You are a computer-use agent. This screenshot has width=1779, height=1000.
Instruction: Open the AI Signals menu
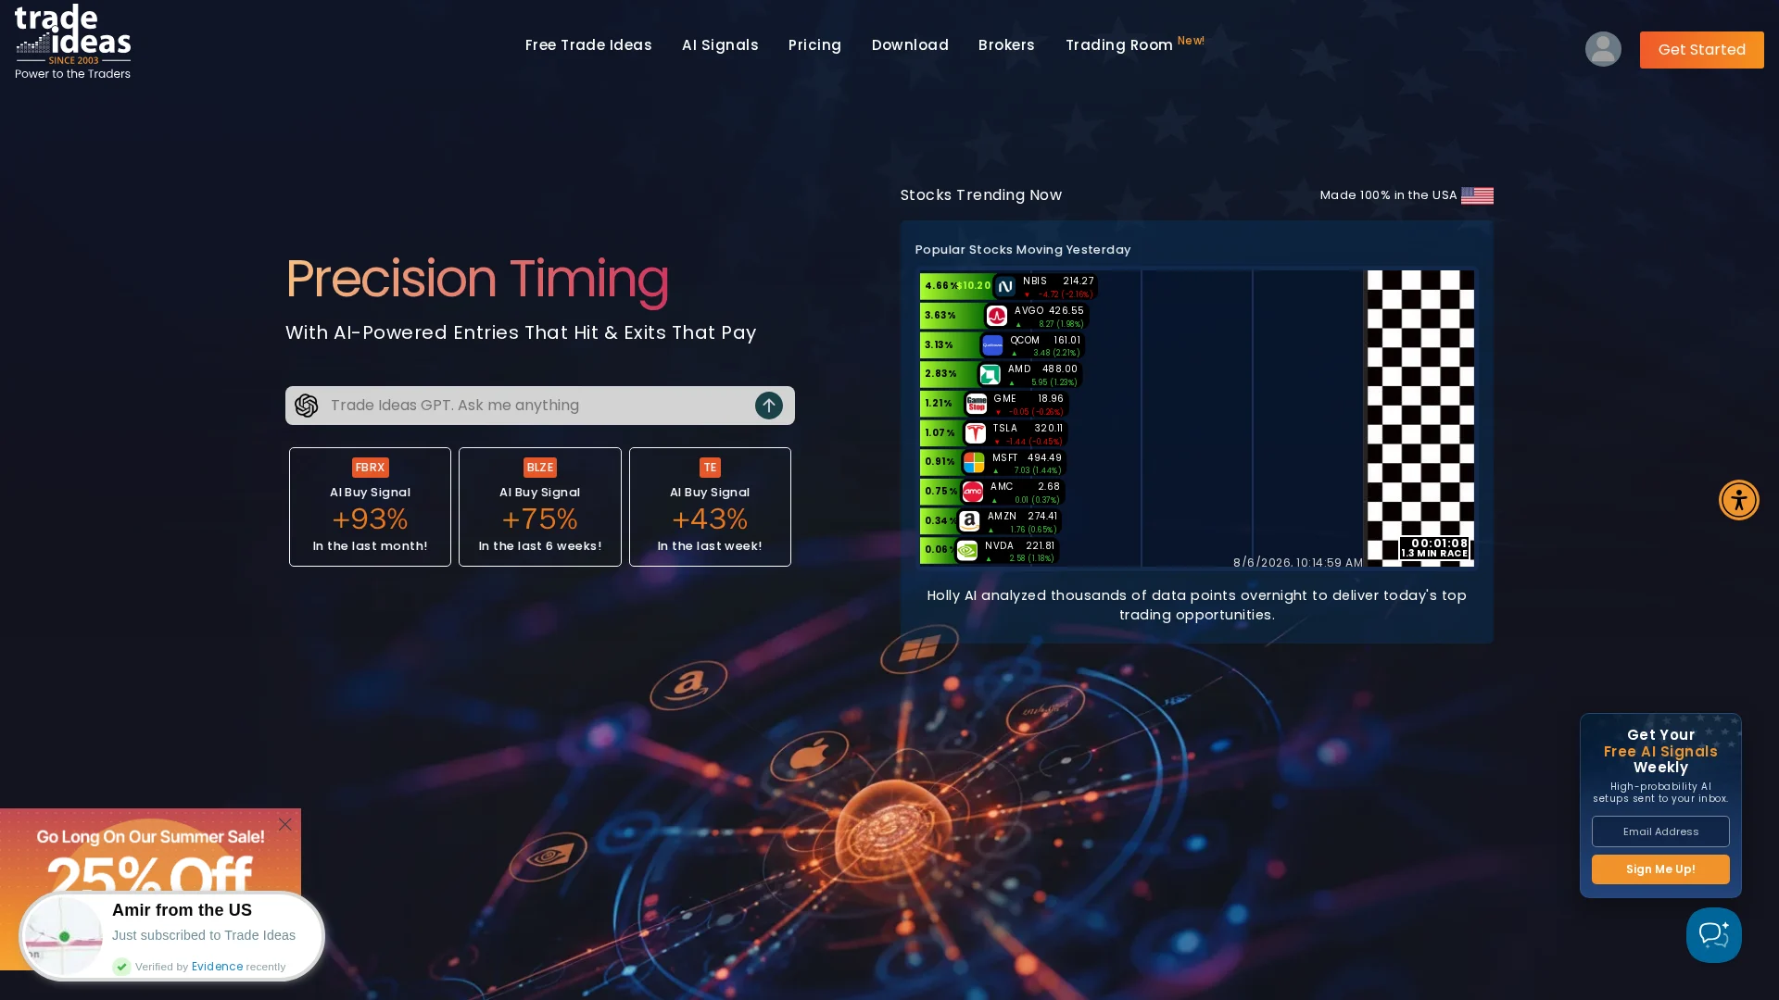tap(720, 45)
